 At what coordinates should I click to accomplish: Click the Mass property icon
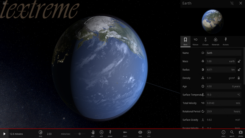pyautogui.click(x=203, y=61)
